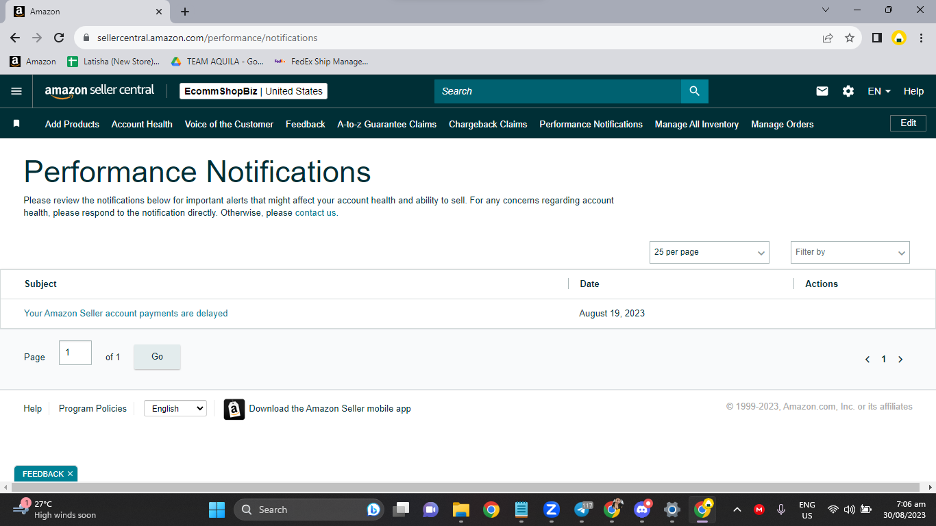Click the Go page button
The height and width of the screenshot is (526, 936).
tap(157, 357)
